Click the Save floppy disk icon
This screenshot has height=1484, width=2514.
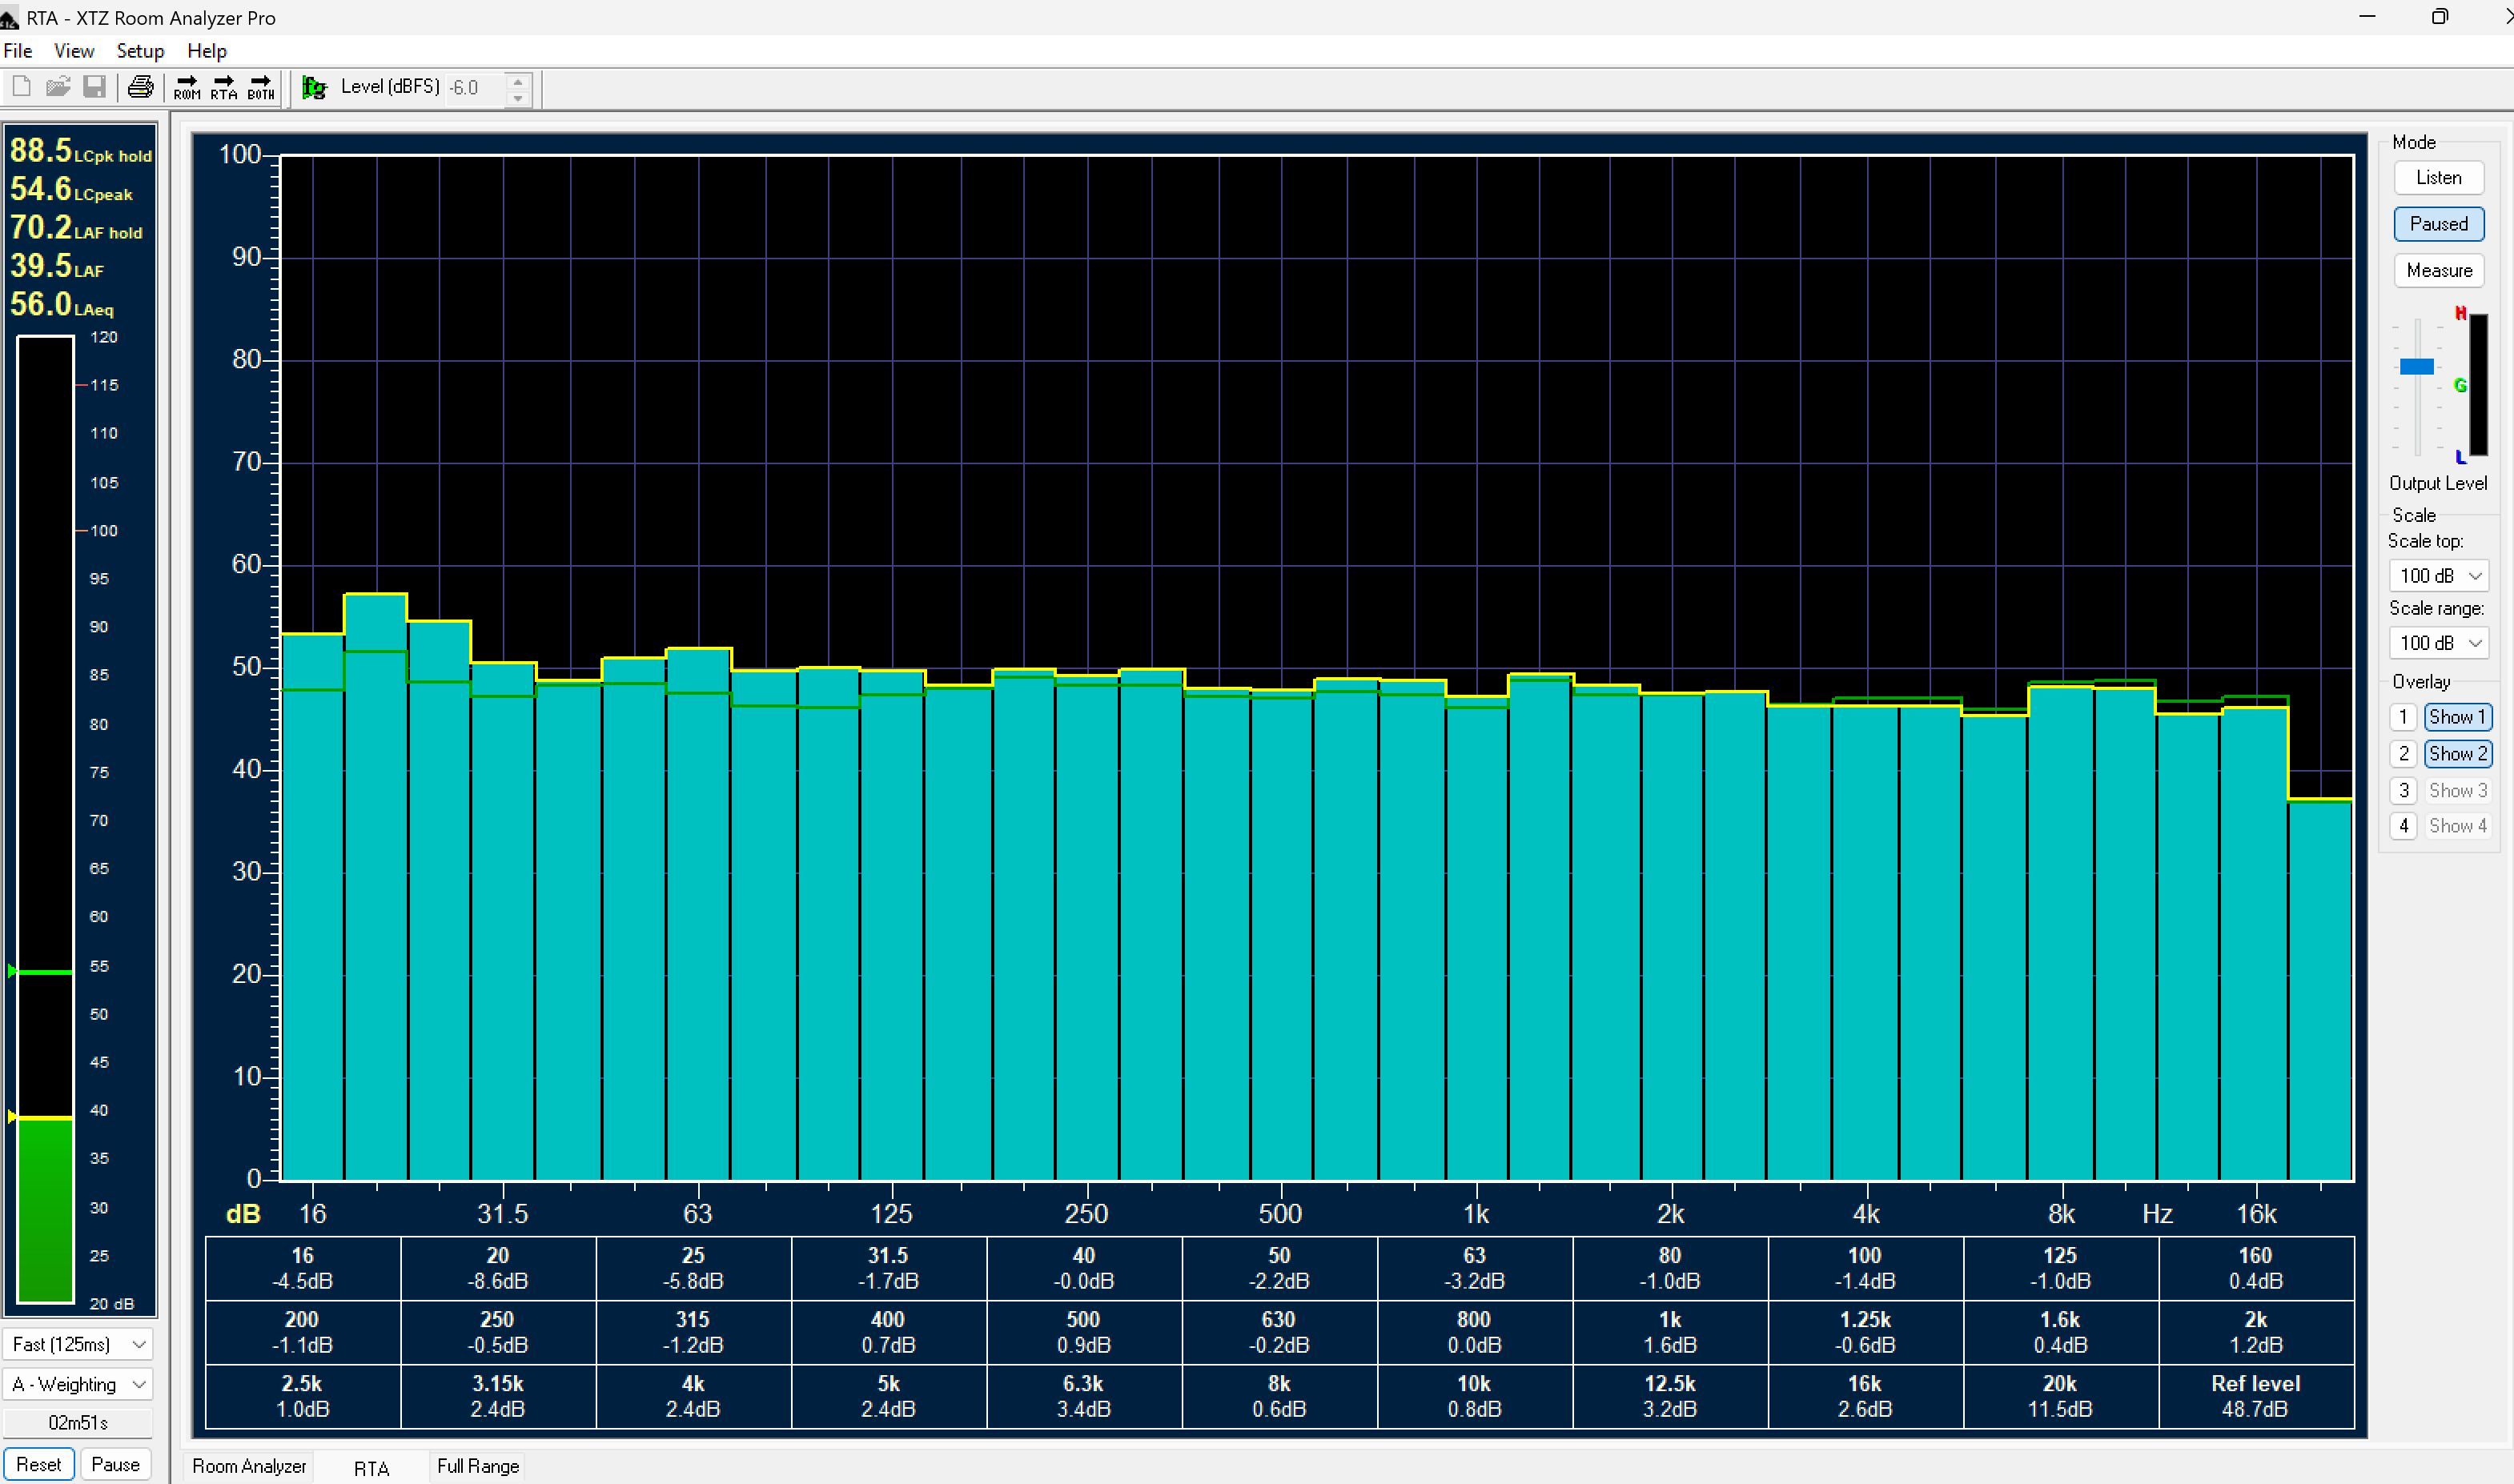point(95,88)
